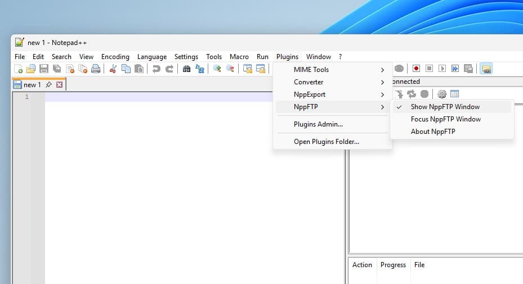Run macro multiple times with the double-arrow icon

(455, 69)
